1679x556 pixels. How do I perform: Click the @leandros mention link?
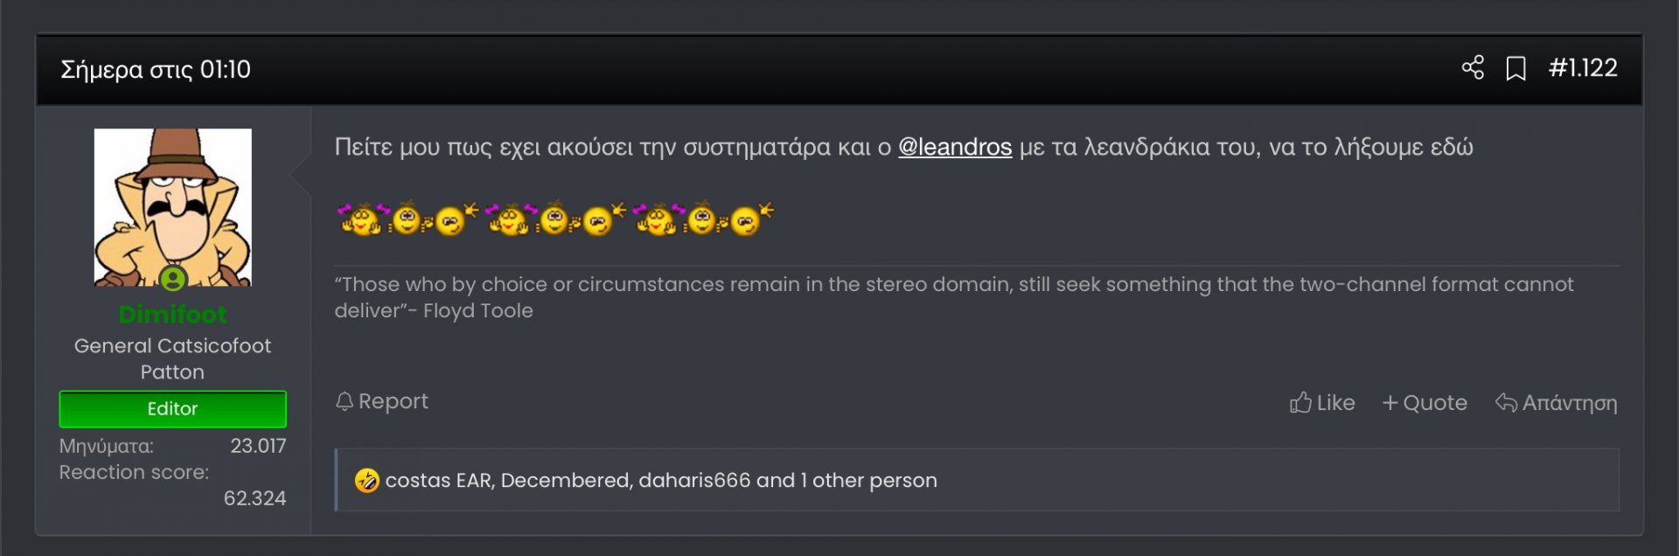click(955, 147)
